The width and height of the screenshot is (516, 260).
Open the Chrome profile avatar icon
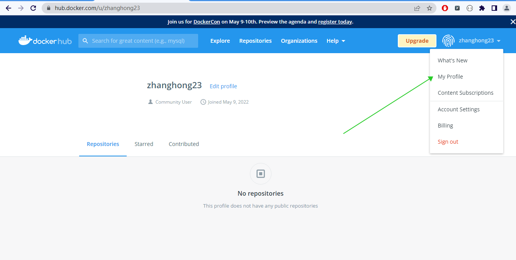click(507, 8)
